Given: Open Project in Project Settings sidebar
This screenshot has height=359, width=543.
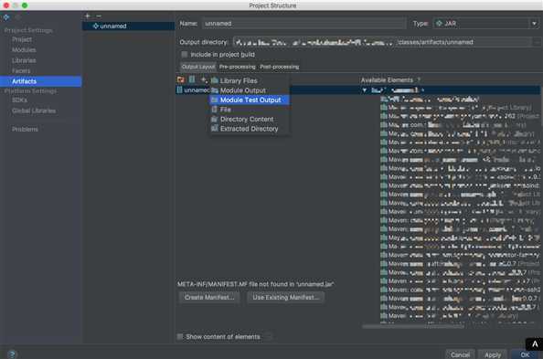Looking at the screenshot, I should (x=22, y=39).
